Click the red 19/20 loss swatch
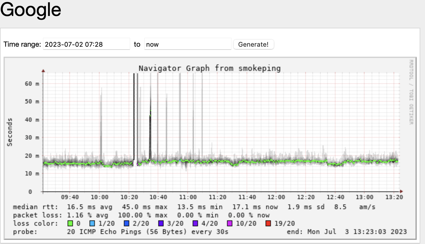Screen dimensions: 425x244 (268, 223)
